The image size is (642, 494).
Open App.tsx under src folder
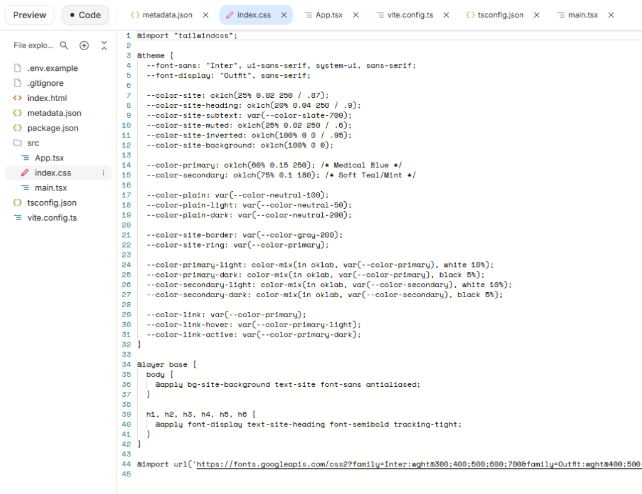[x=49, y=158]
